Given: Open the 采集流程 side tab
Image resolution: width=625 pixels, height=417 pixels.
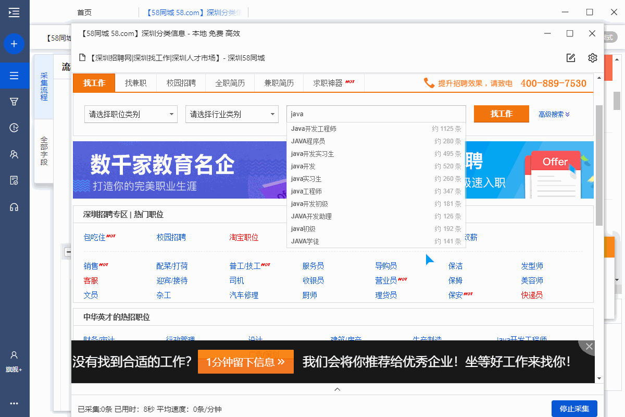Looking at the screenshot, I should click(x=44, y=87).
